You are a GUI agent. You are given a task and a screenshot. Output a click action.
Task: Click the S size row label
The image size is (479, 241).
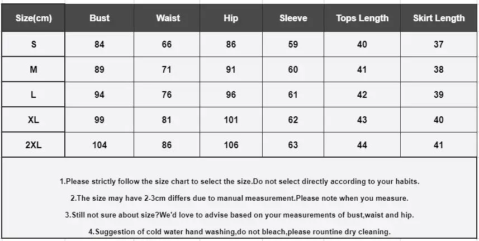34,44
